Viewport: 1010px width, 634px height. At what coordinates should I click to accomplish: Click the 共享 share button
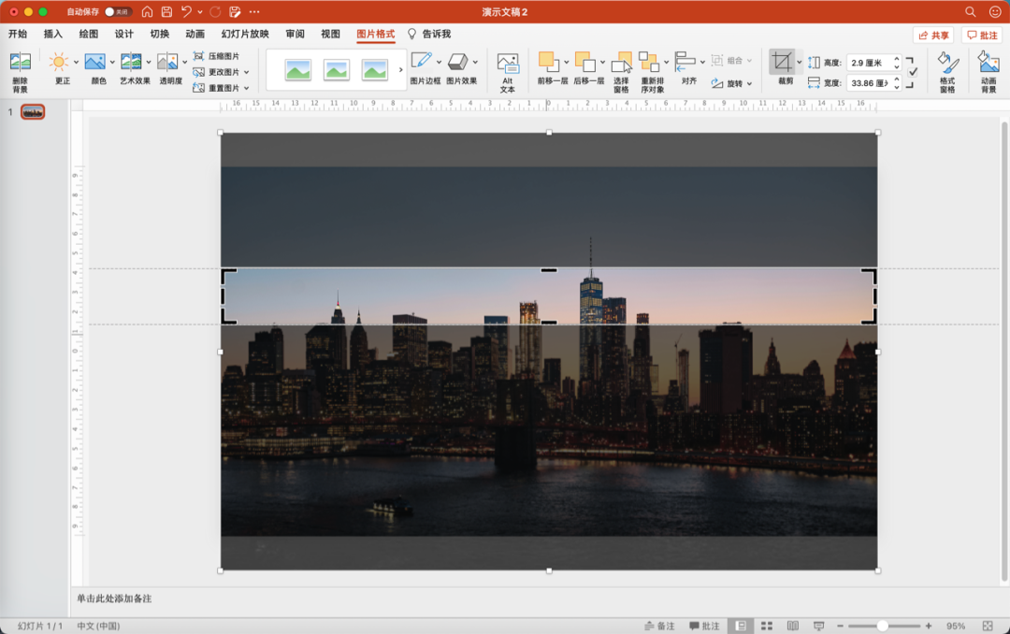(x=932, y=36)
